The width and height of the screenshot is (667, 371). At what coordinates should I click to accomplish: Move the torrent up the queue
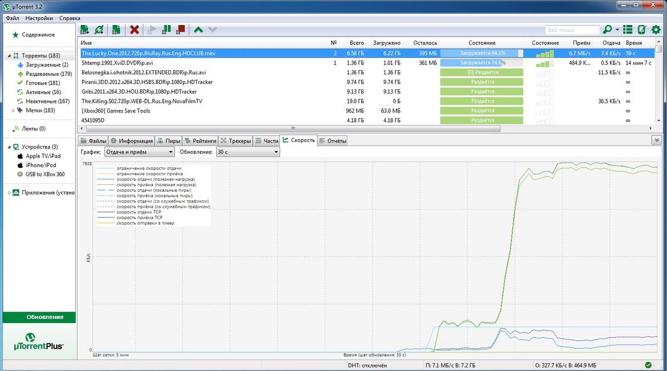coord(198,29)
